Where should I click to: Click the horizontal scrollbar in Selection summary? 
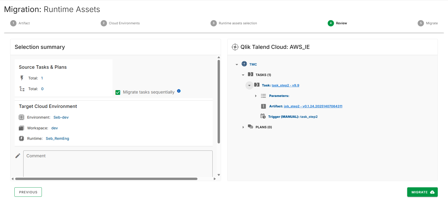point(106,179)
